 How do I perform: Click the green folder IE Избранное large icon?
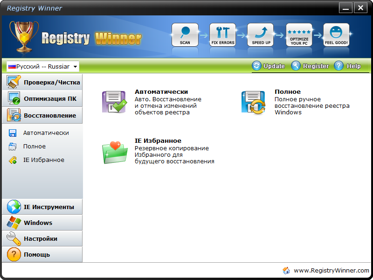[x=115, y=152]
